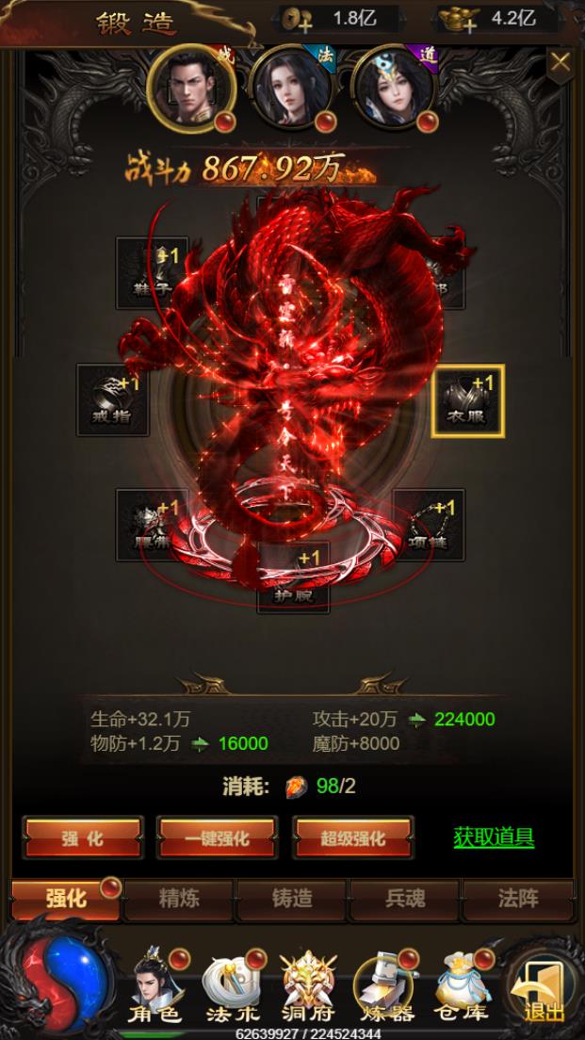Select the mage (法) character portrait

[x=292, y=88]
